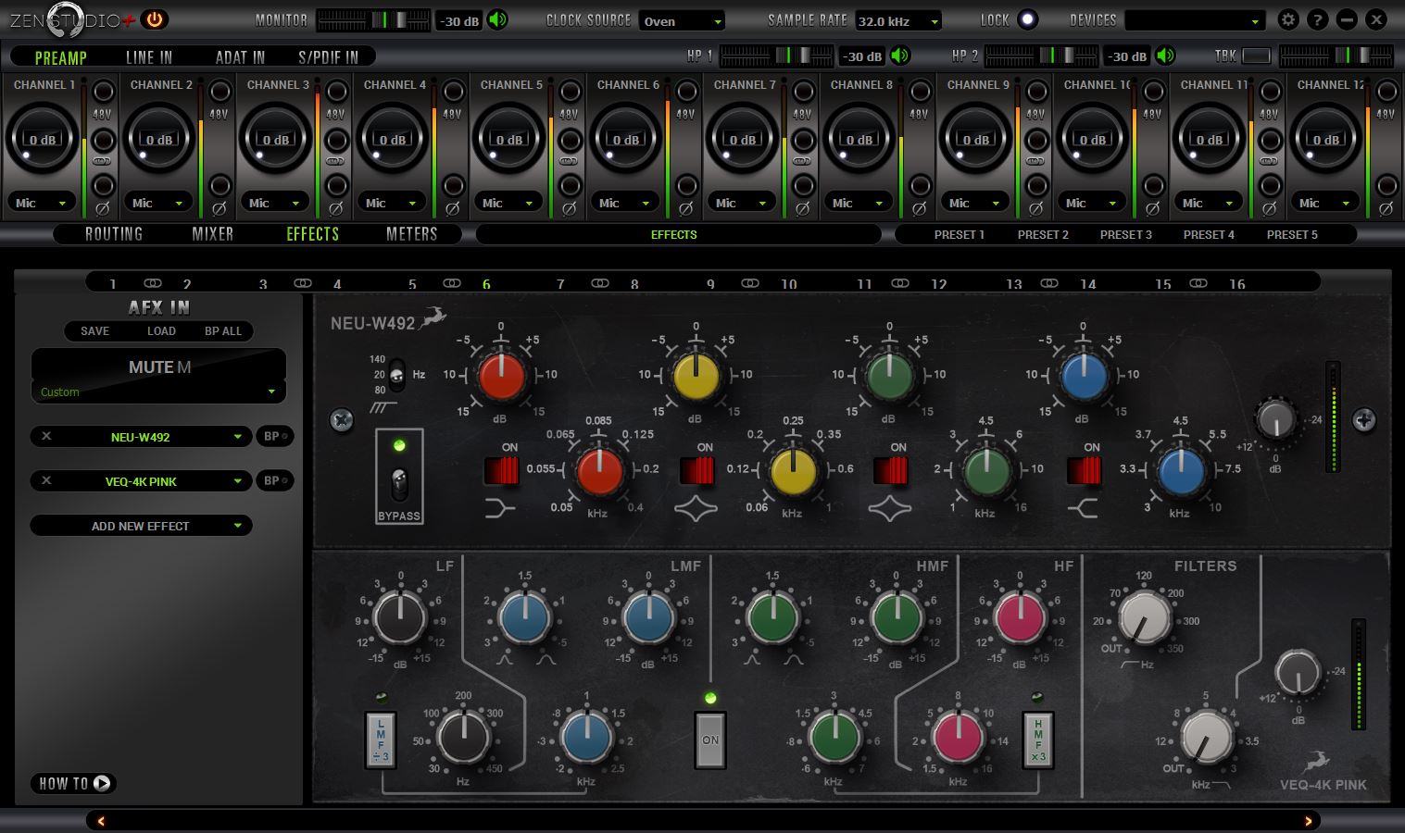Open the Meters tab
The height and width of the screenshot is (833, 1405).
(x=411, y=234)
